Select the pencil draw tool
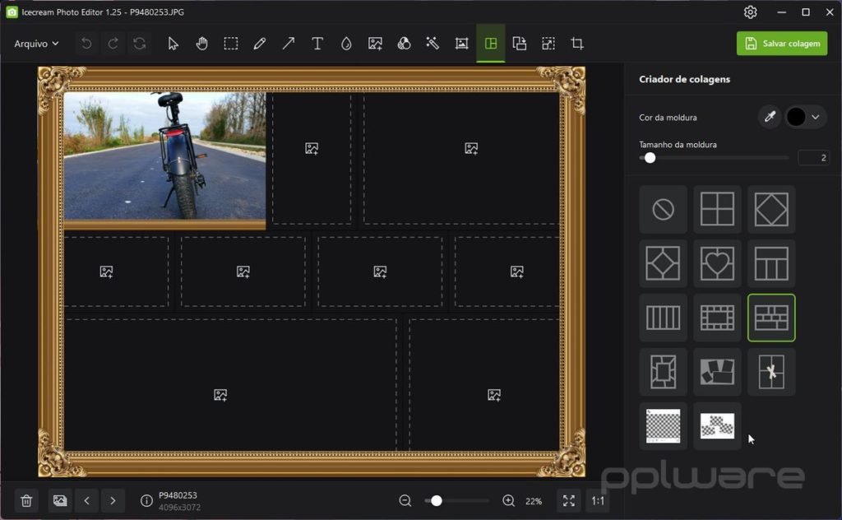 [259, 44]
